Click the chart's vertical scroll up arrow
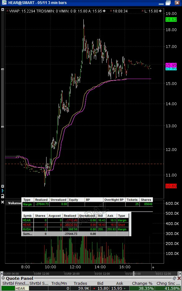 (2, 9)
